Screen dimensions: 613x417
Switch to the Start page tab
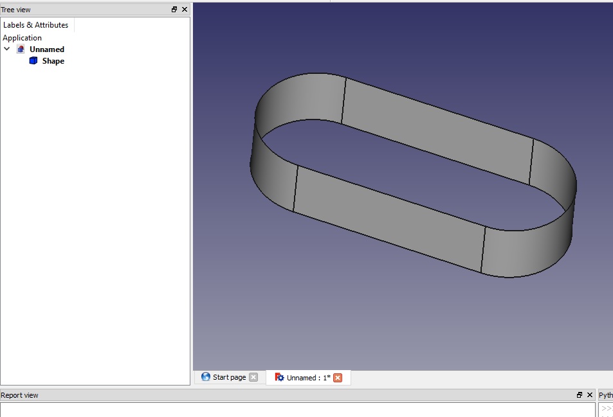click(x=229, y=377)
